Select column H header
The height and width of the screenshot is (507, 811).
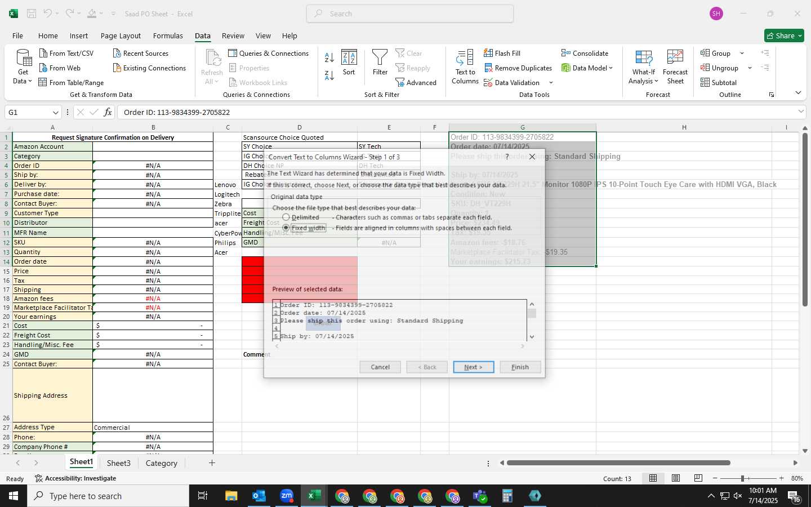(684, 127)
